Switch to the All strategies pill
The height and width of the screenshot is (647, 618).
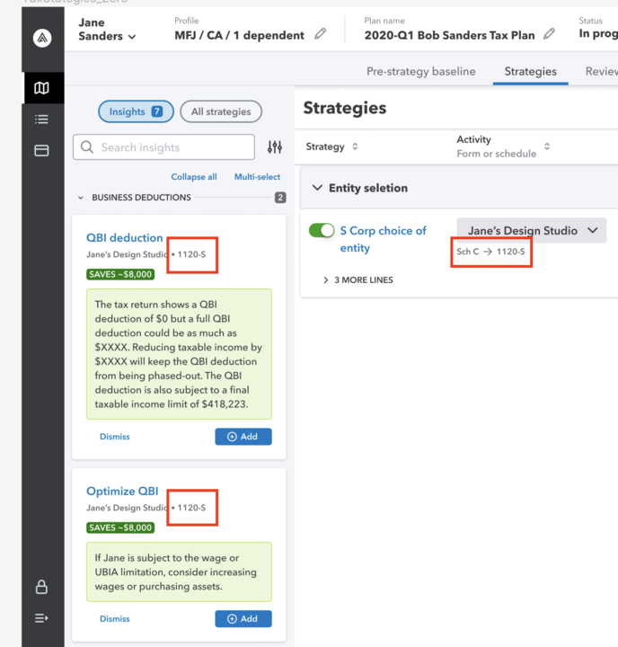pyautogui.click(x=221, y=111)
